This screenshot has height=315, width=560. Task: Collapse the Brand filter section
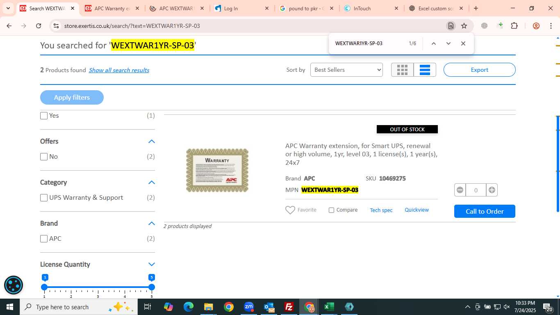tap(151, 224)
